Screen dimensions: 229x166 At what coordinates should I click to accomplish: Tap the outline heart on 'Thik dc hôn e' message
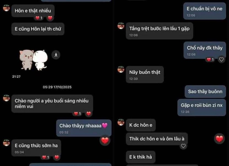point(183,146)
